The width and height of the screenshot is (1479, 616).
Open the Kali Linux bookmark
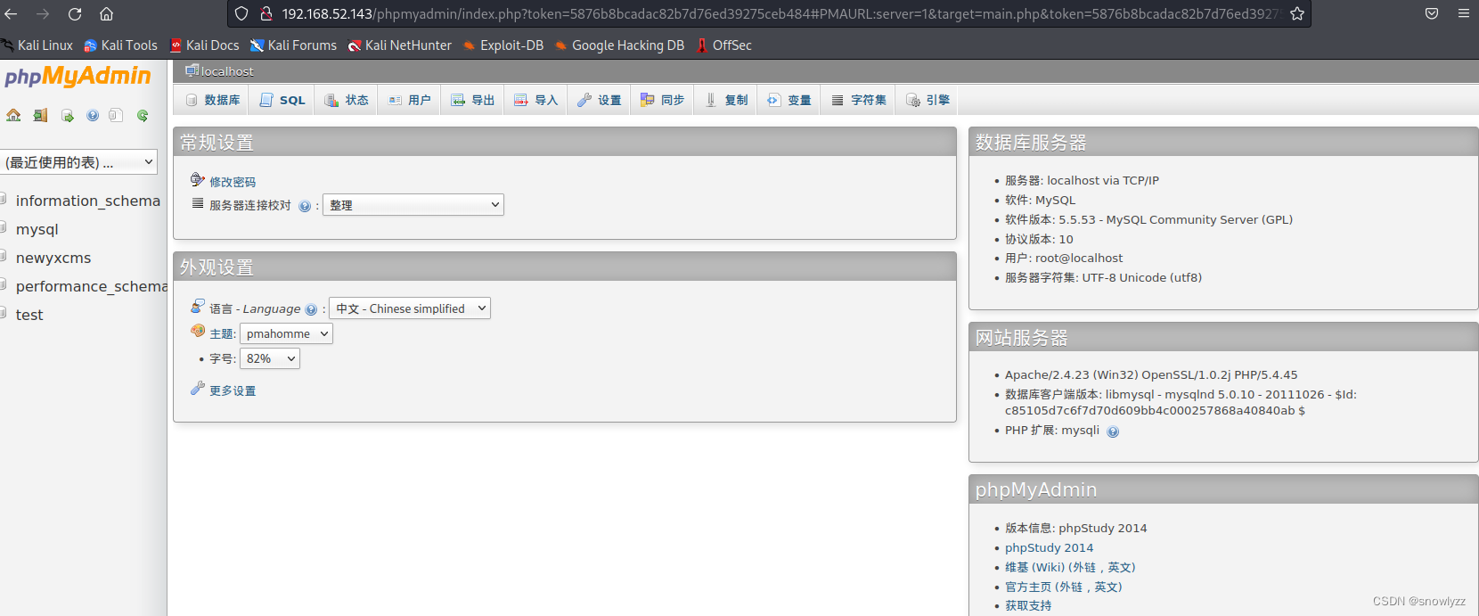pos(37,45)
